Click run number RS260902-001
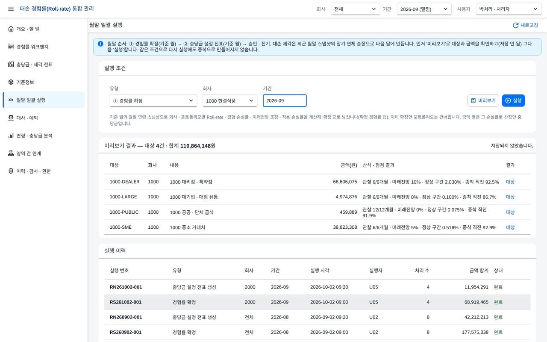 126,332
